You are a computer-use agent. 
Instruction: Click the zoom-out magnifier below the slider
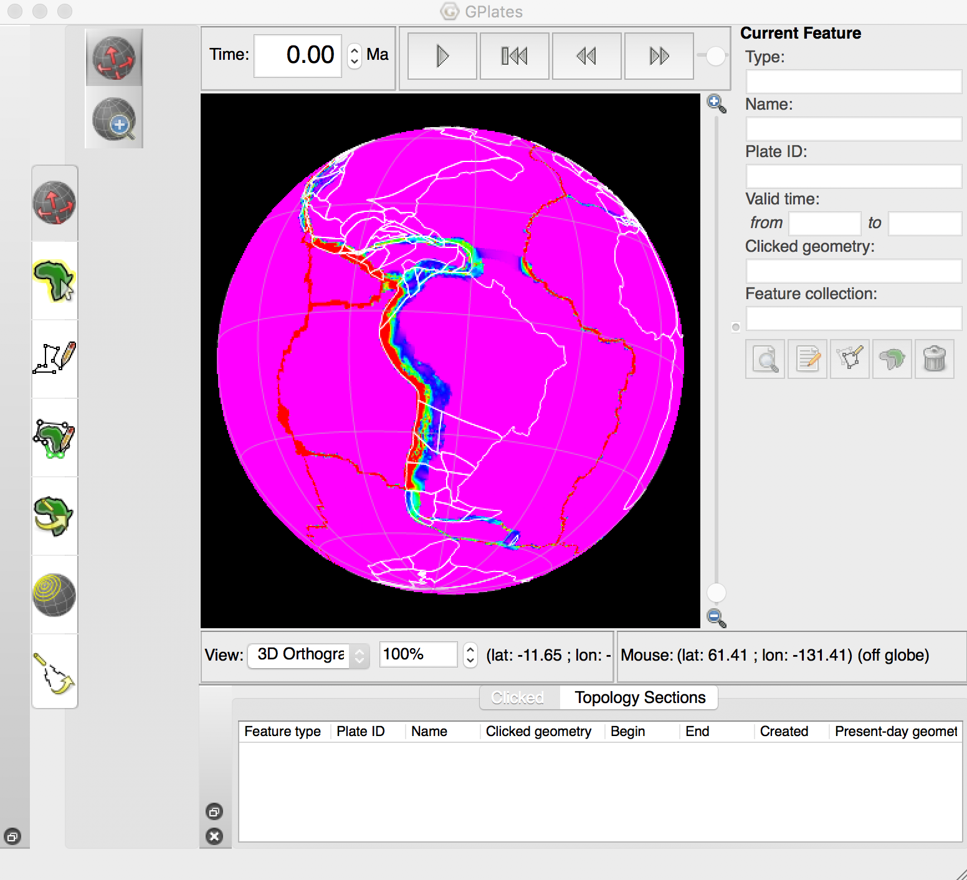tap(717, 618)
